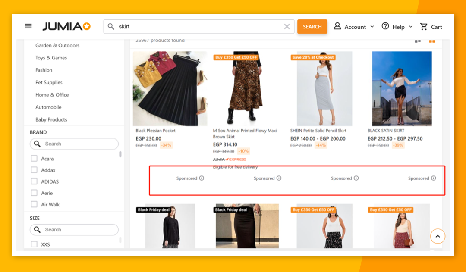The image size is (466, 272).
Task: Open the Cart icon
Action: point(424,27)
